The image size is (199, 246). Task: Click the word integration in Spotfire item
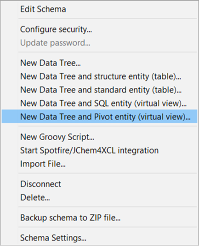[x=138, y=151]
